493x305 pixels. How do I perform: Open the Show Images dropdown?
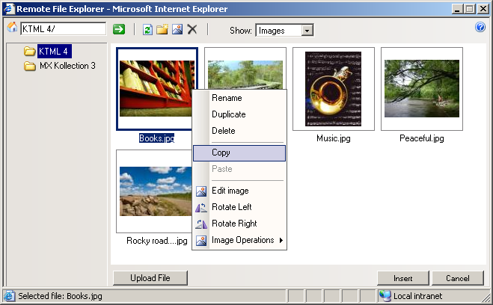[x=307, y=31]
